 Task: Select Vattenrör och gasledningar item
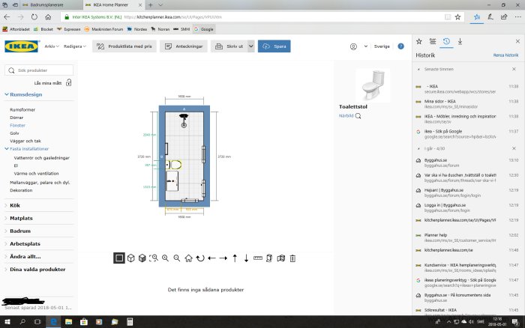[x=41, y=158]
